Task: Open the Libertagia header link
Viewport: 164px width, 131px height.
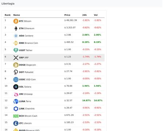Action: [8, 4]
